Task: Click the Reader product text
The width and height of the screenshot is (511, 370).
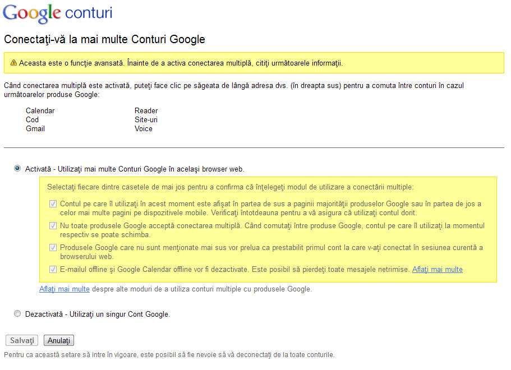Action: pos(146,111)
